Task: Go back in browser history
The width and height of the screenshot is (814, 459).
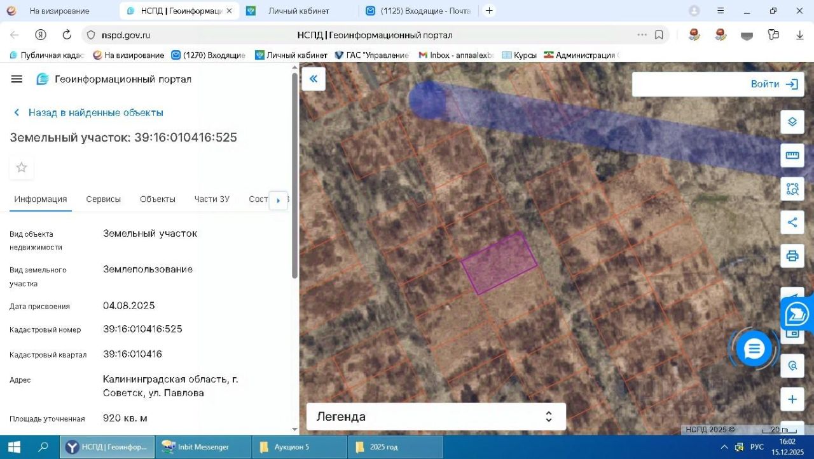Action: (x=14, y=35)
